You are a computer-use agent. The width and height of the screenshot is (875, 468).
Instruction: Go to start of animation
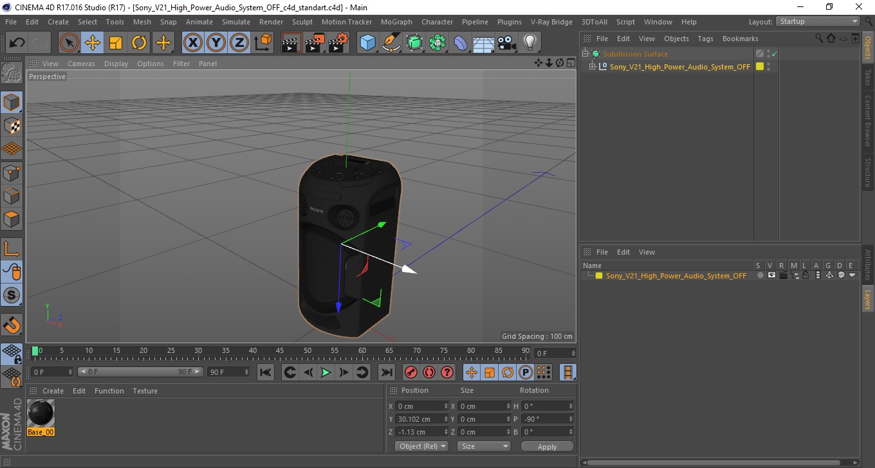266,372
